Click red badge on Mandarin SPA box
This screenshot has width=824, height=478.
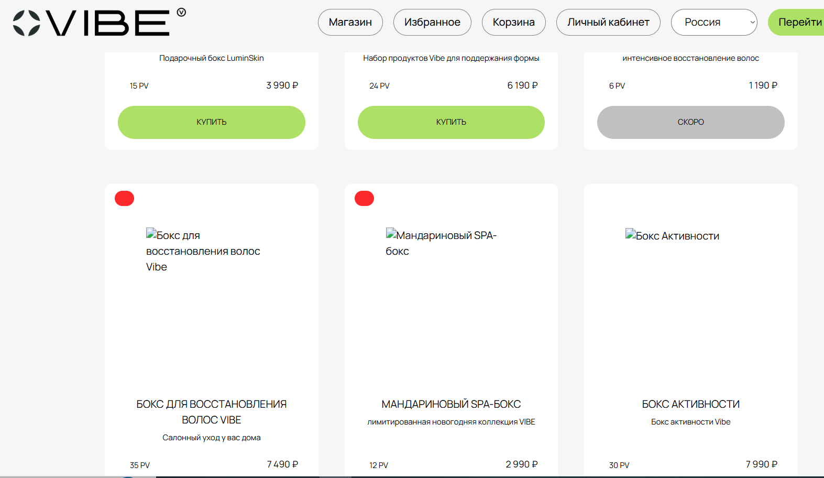click(364, 199)
